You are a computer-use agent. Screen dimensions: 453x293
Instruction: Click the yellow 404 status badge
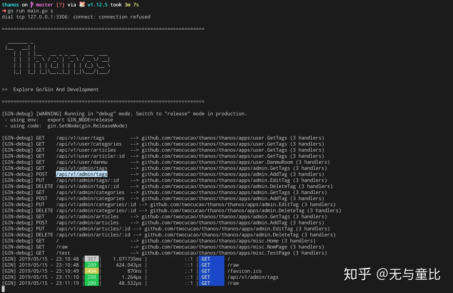coord(92,271)
